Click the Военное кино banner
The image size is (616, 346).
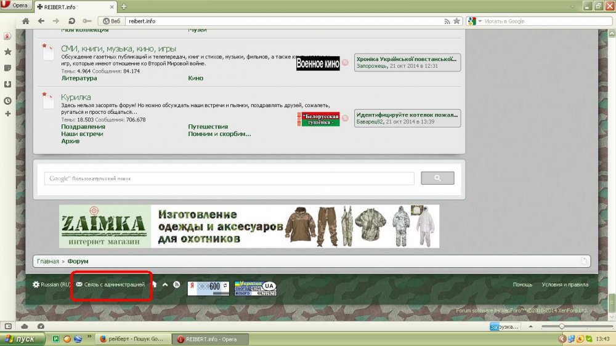318,63
